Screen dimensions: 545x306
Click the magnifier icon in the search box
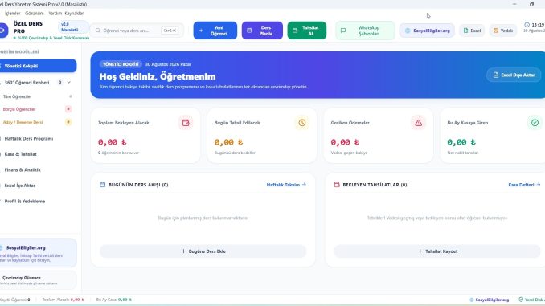pyautogui.click(x=98, y=31)
